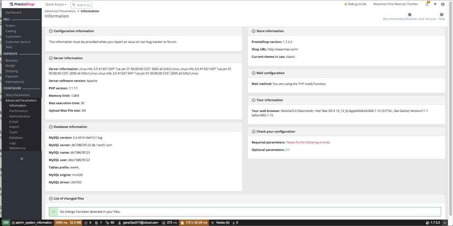Click the Tables prefix ww44_ value
This screenshot has width=453, height=226.
[x=75, y=168]
